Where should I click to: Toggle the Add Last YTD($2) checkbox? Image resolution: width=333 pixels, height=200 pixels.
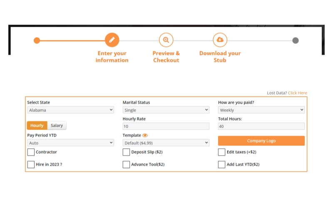(222, 165)
